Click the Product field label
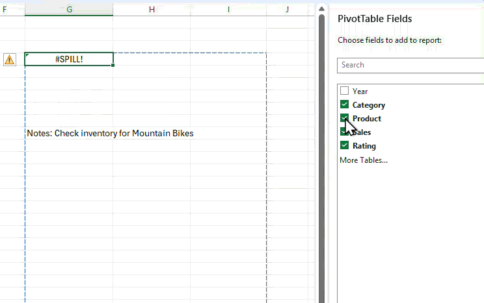484x303 pixels. [x=367, y=119]
